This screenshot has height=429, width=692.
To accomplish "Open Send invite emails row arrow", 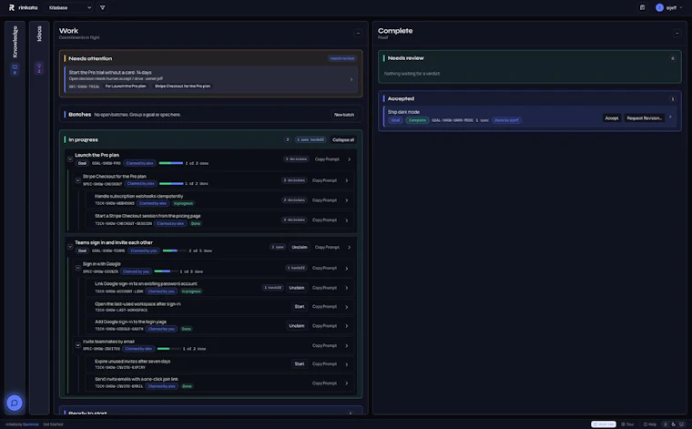I will click(x=347, y=383).
